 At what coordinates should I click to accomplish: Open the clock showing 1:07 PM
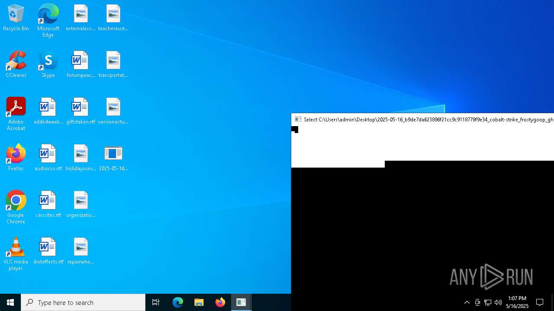[x=517, y=302]
